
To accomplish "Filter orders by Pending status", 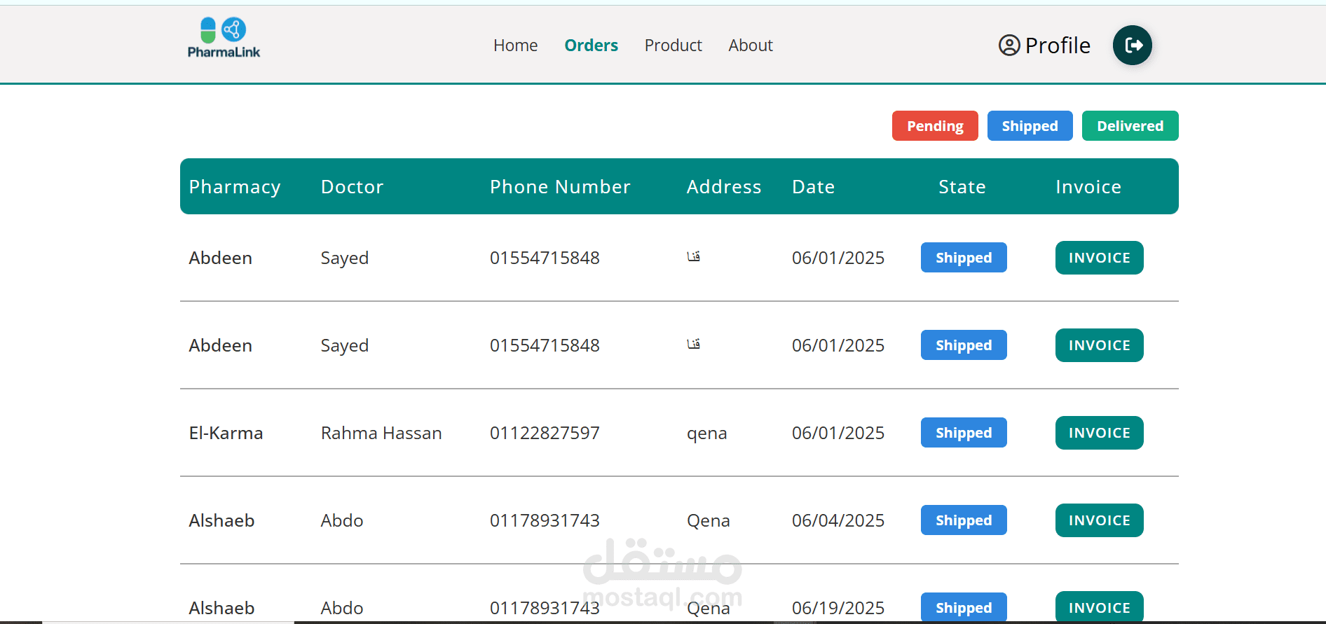I will coord(934,126).
